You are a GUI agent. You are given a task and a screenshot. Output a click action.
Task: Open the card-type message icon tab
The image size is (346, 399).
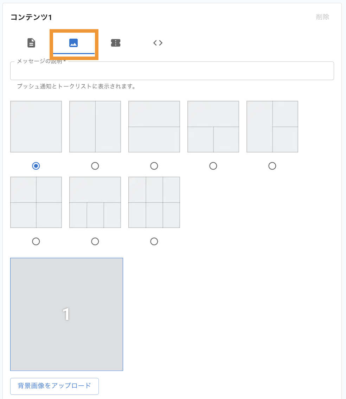click(116, 42)
